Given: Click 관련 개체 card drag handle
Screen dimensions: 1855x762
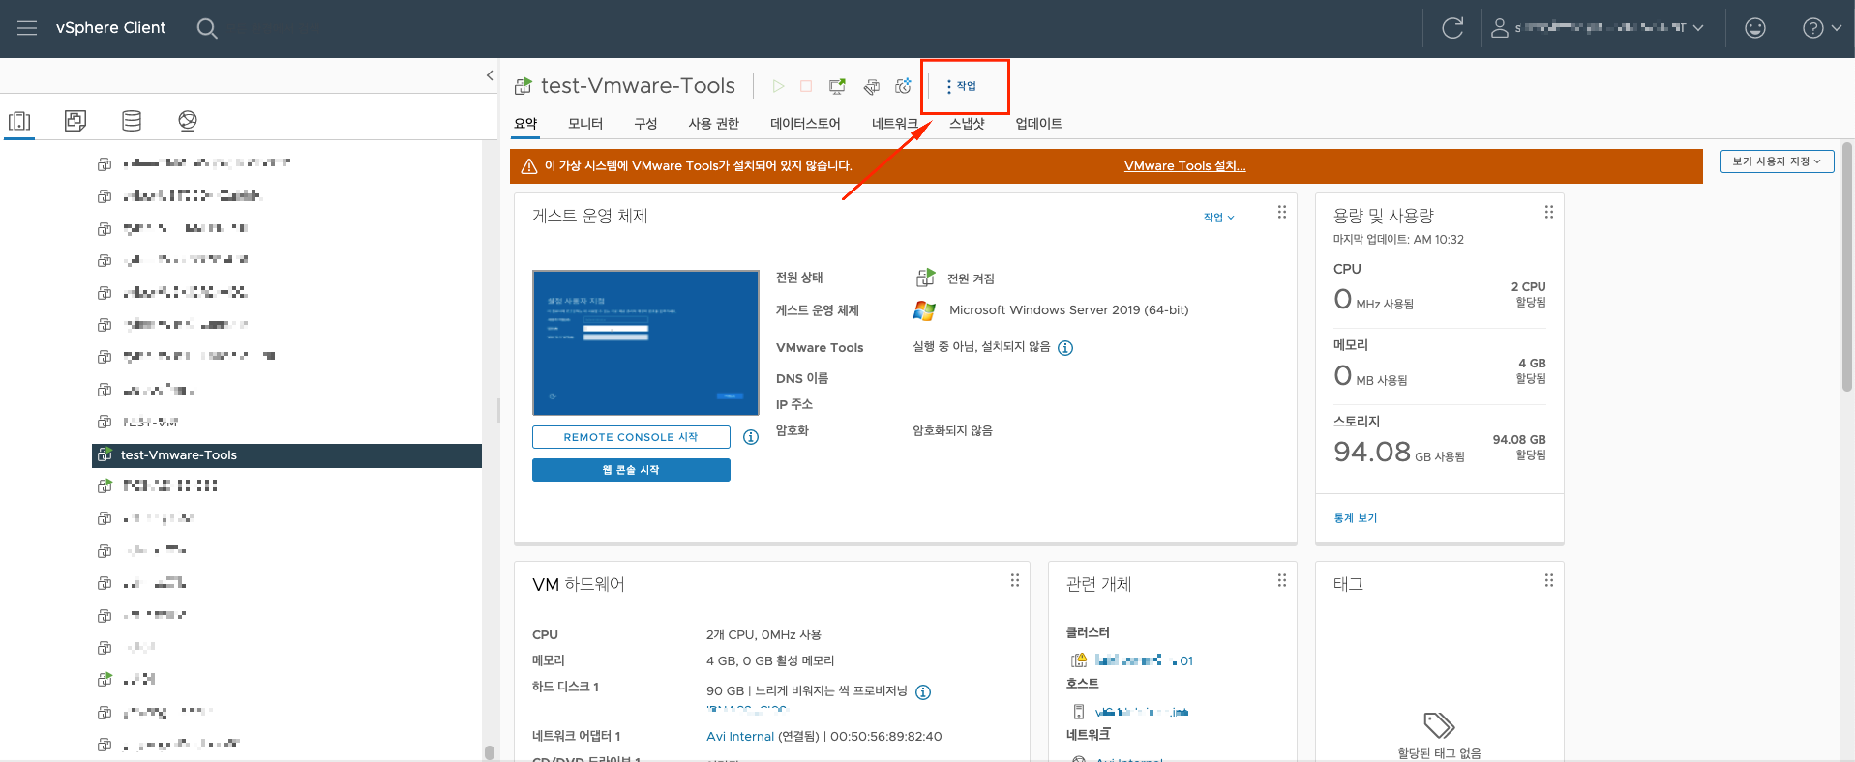Looking at the screenshot, I should [x=1282, y=580].
